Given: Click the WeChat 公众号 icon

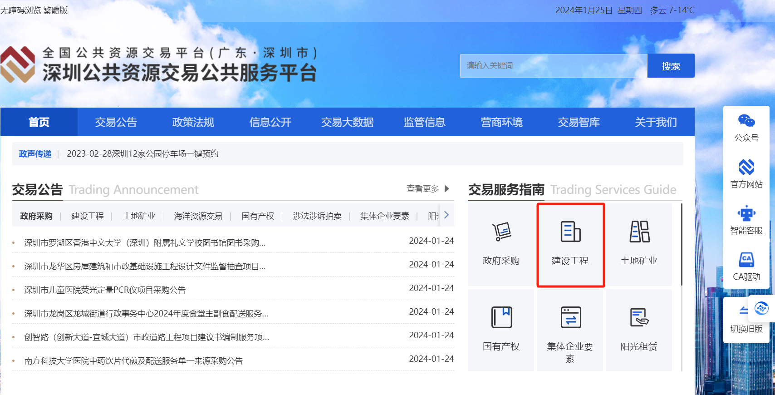Looking at the screenshot, I should point(746,121).
